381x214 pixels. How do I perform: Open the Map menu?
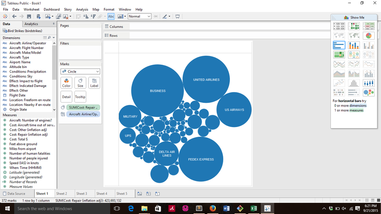tap(96, 9)
